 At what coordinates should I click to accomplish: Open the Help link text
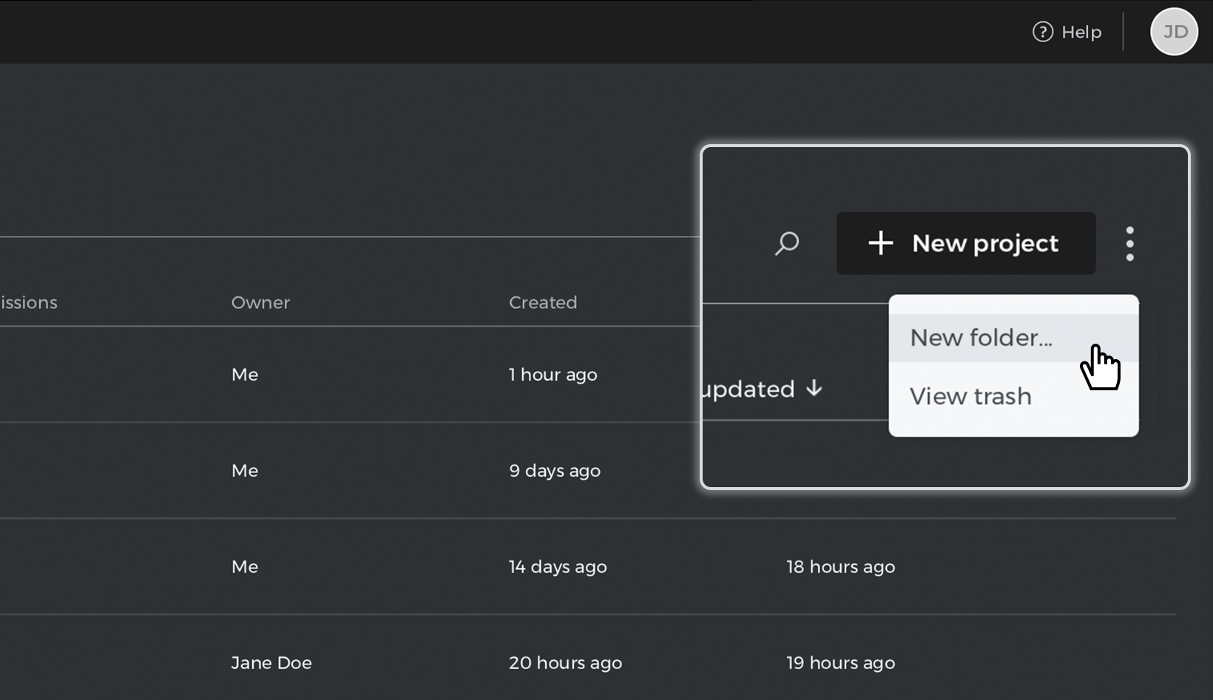[x=1081, y=32]
